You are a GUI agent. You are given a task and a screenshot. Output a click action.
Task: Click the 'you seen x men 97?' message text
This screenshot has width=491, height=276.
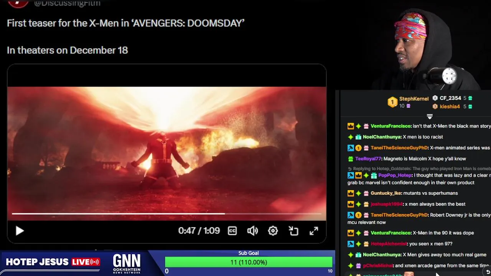pyautogui.click(x=431, y=244)
